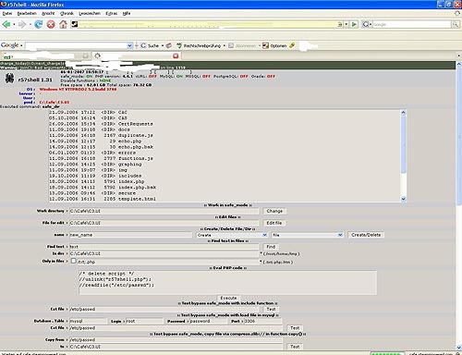
Task: Open the Lesezeichen menu
Action: [90, 13]
